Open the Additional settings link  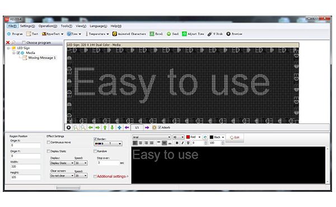click(113, 176)
